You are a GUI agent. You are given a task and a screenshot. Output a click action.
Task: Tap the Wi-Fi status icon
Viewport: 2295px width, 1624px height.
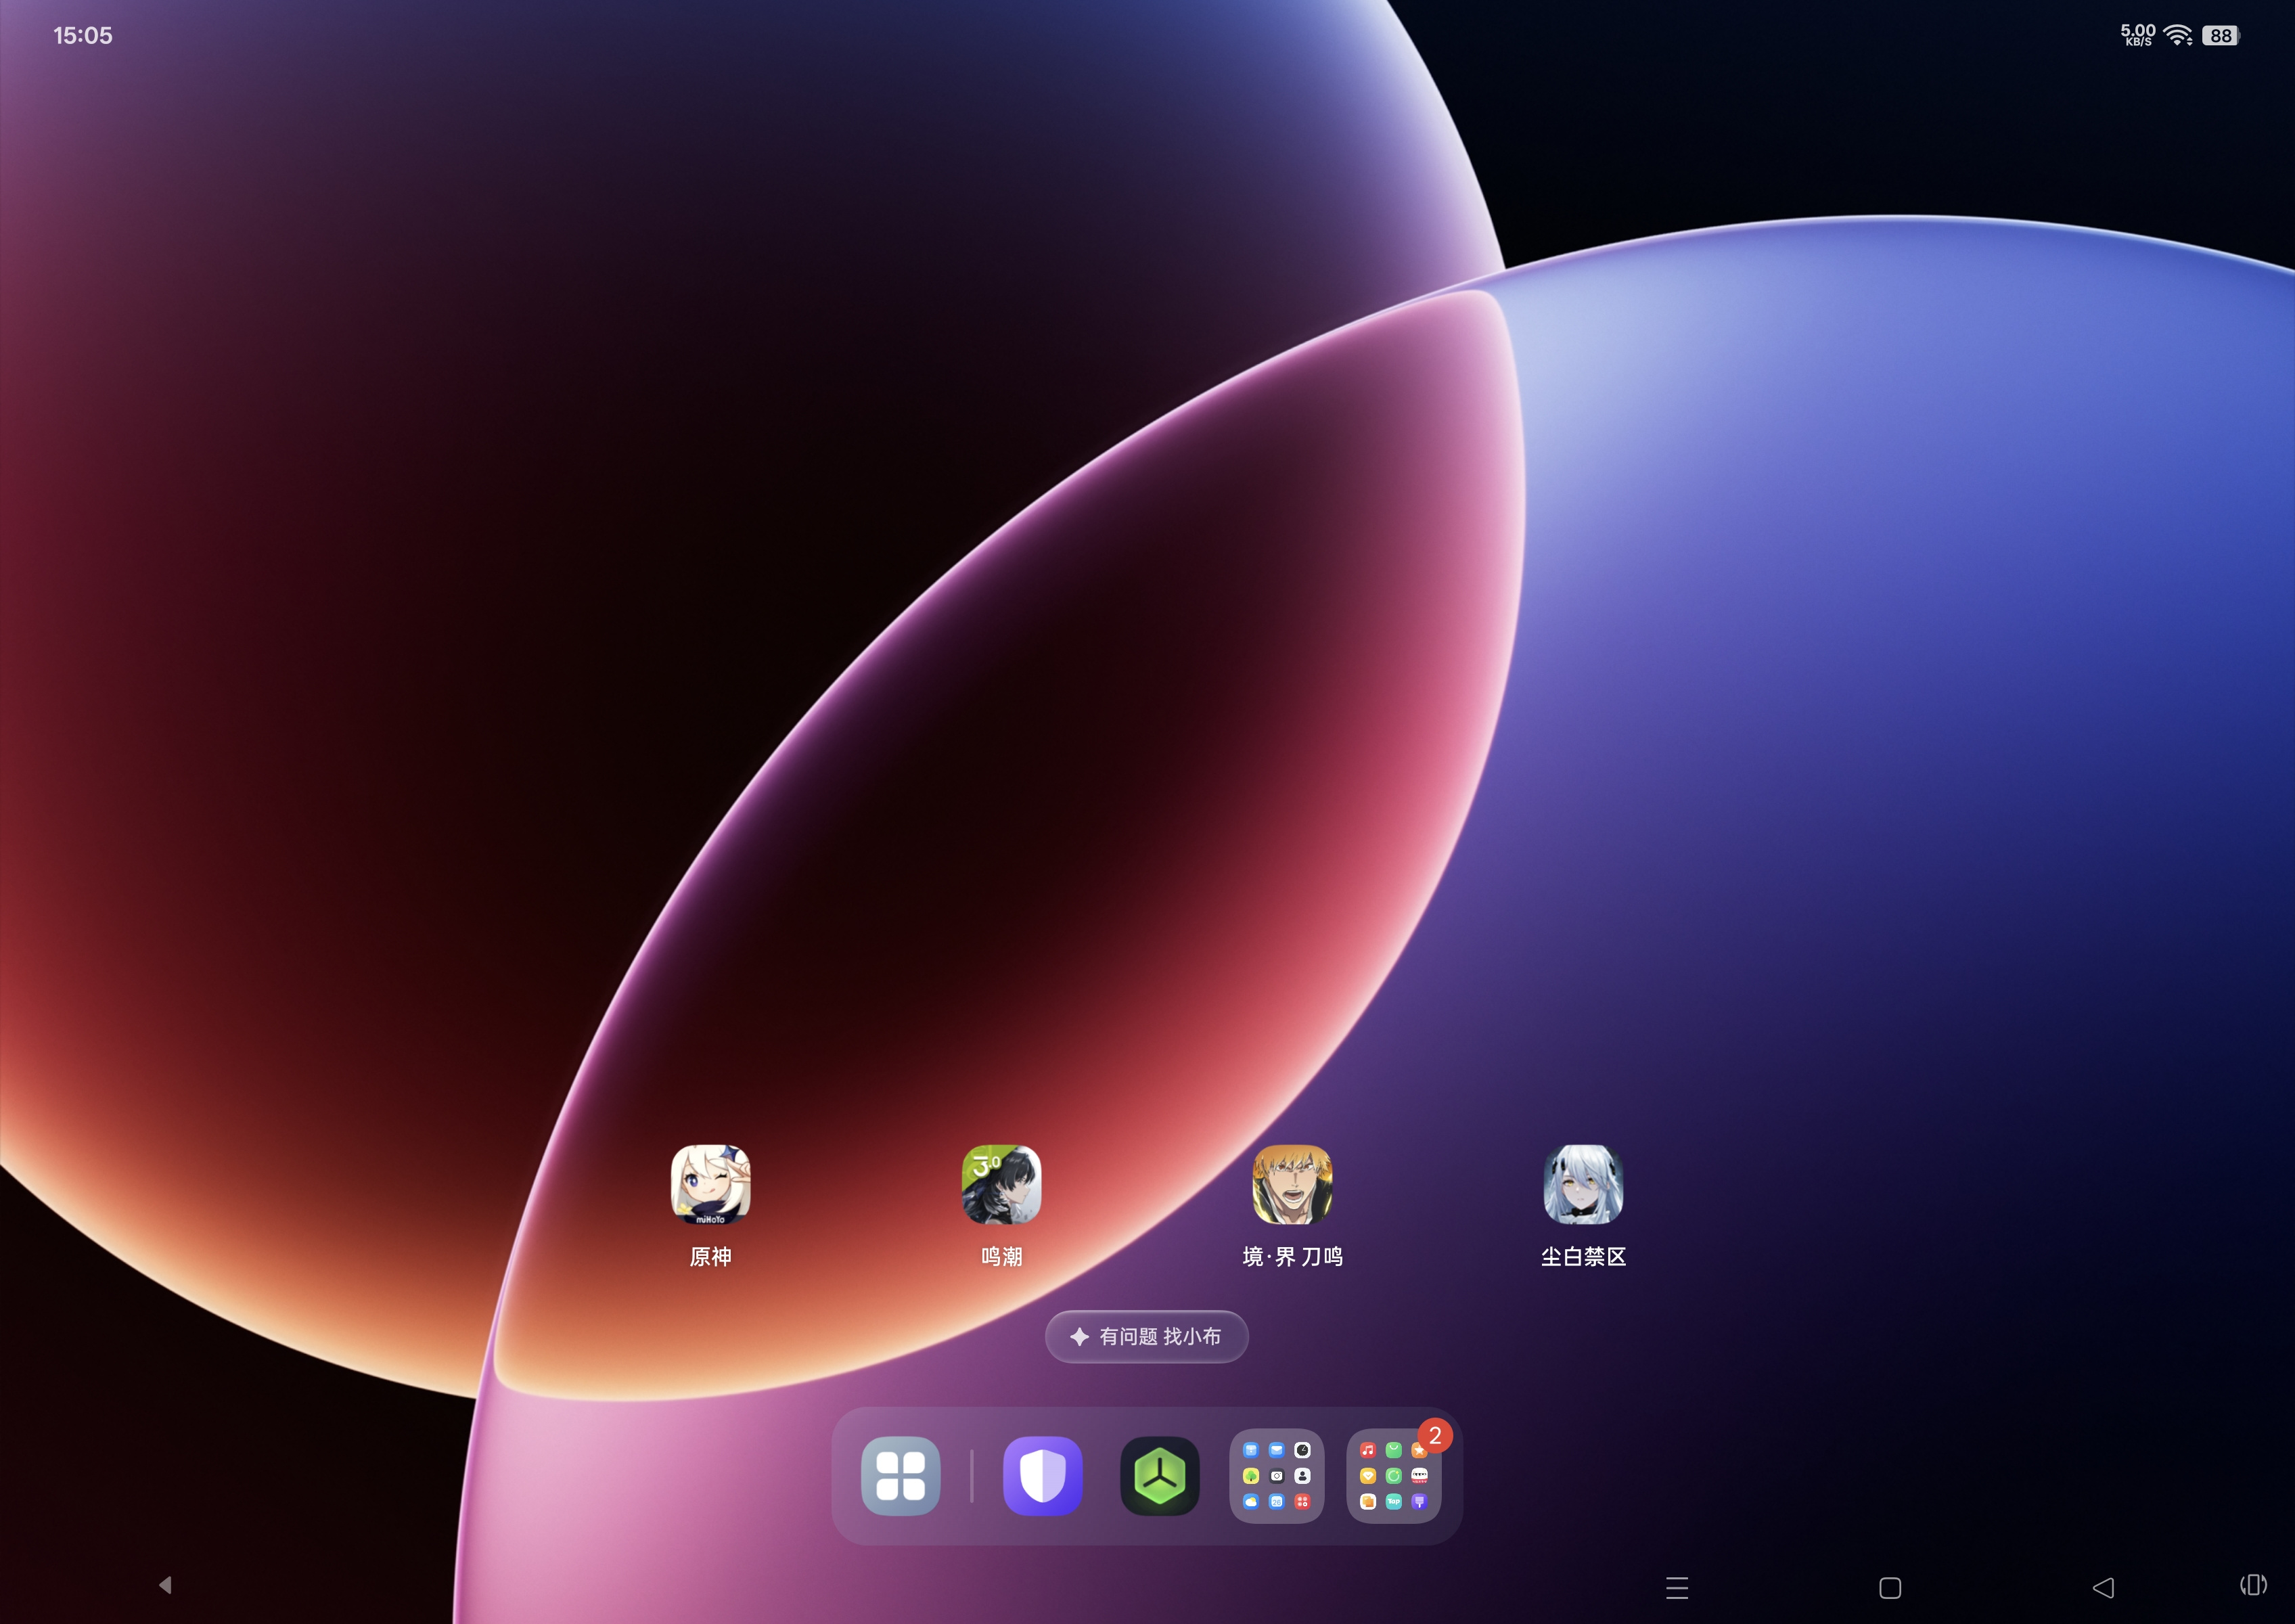[2177, 35]
